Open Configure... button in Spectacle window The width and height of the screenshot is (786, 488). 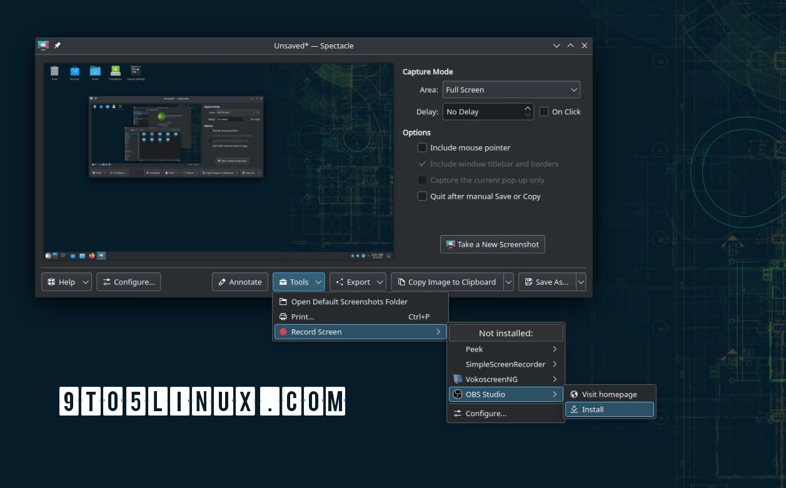129,282
